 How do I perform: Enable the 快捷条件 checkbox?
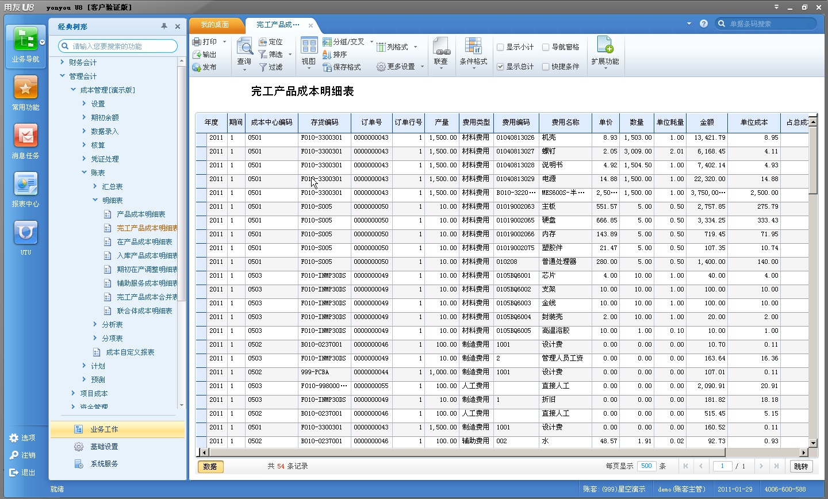546,67
